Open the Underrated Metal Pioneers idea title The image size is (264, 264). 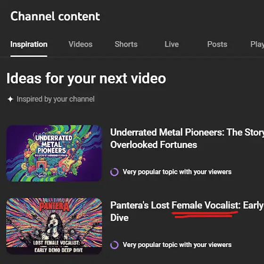click(x=187, y=139)
